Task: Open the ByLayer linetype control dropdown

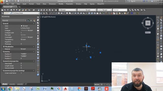Action: pos(87,10)
